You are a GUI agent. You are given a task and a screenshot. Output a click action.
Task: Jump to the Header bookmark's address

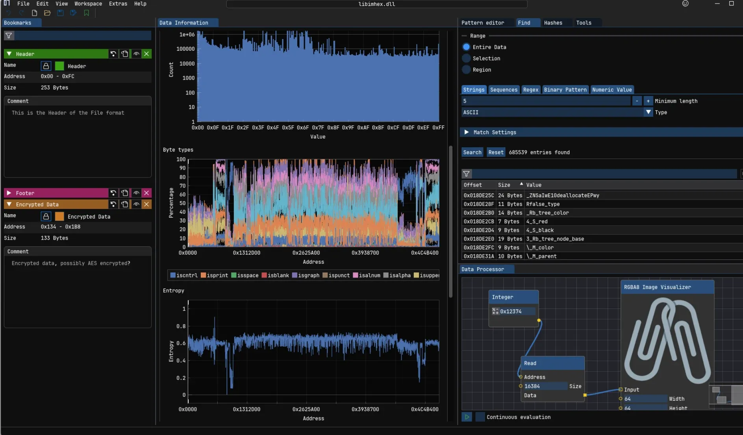tap(113, 54)
